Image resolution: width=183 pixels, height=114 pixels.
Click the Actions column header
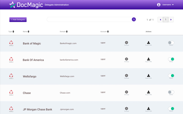(x=148, y=32)
